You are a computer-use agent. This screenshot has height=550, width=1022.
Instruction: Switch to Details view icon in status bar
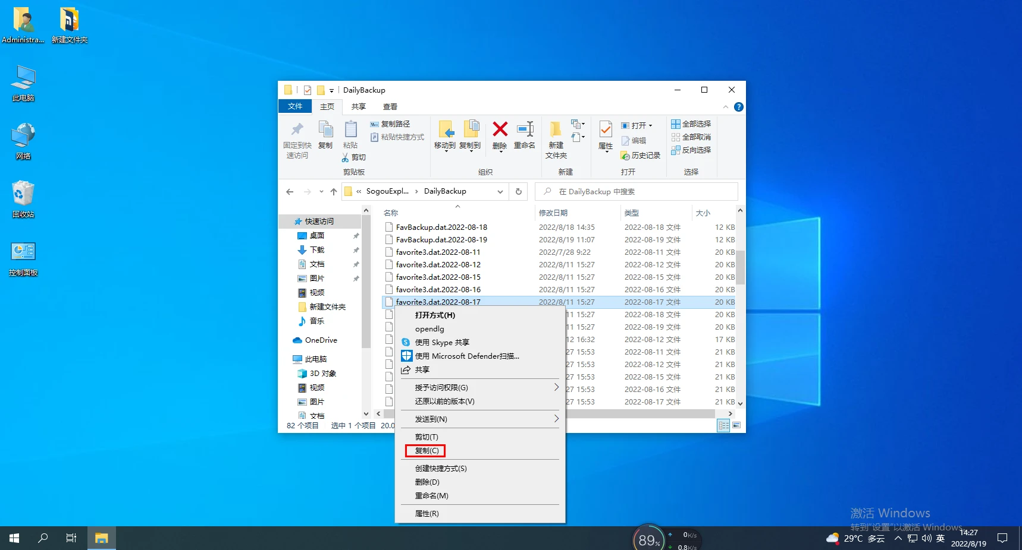[x=723, y=425]
